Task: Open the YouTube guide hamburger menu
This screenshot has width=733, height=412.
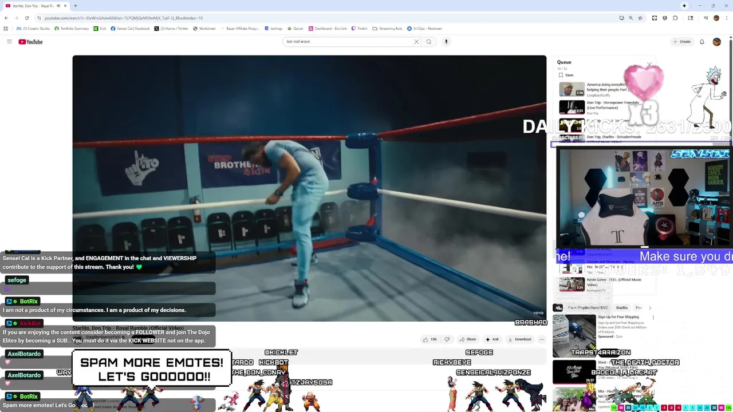Action: 9,42
